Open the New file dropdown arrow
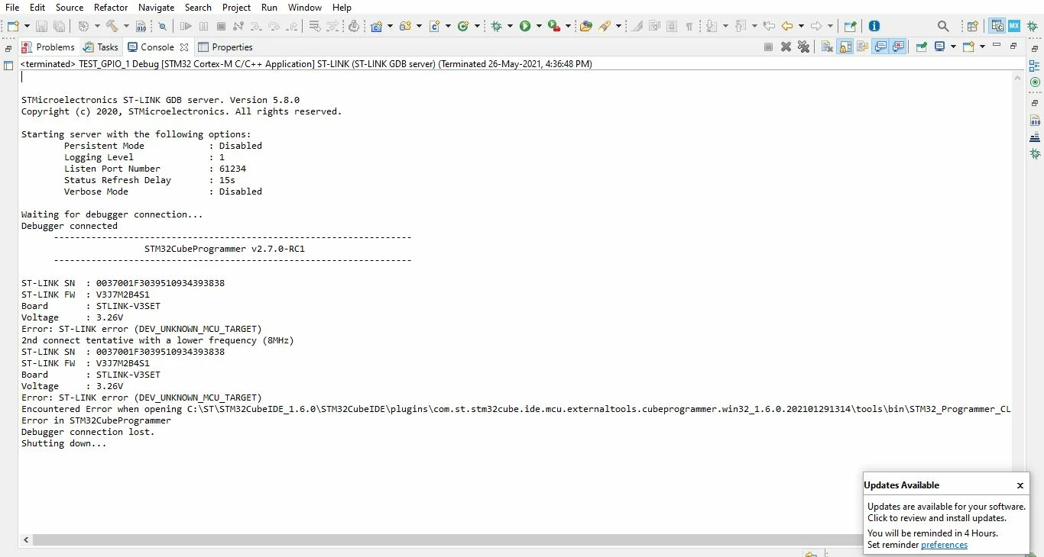The height and width of the screenshot is (557, 1044). click(x=27, y=26)
